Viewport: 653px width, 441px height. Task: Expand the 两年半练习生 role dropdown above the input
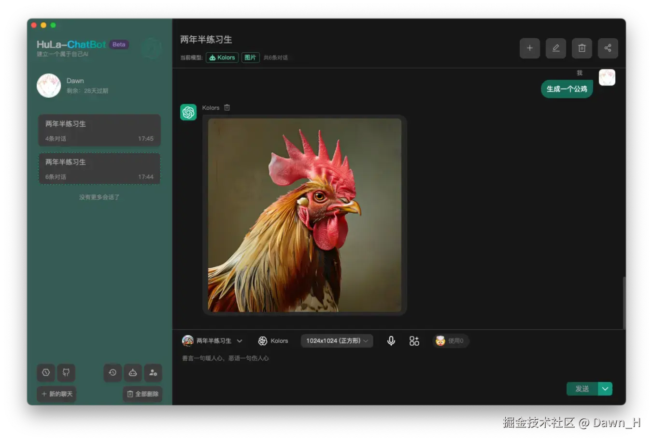click(x=213, y=341)
